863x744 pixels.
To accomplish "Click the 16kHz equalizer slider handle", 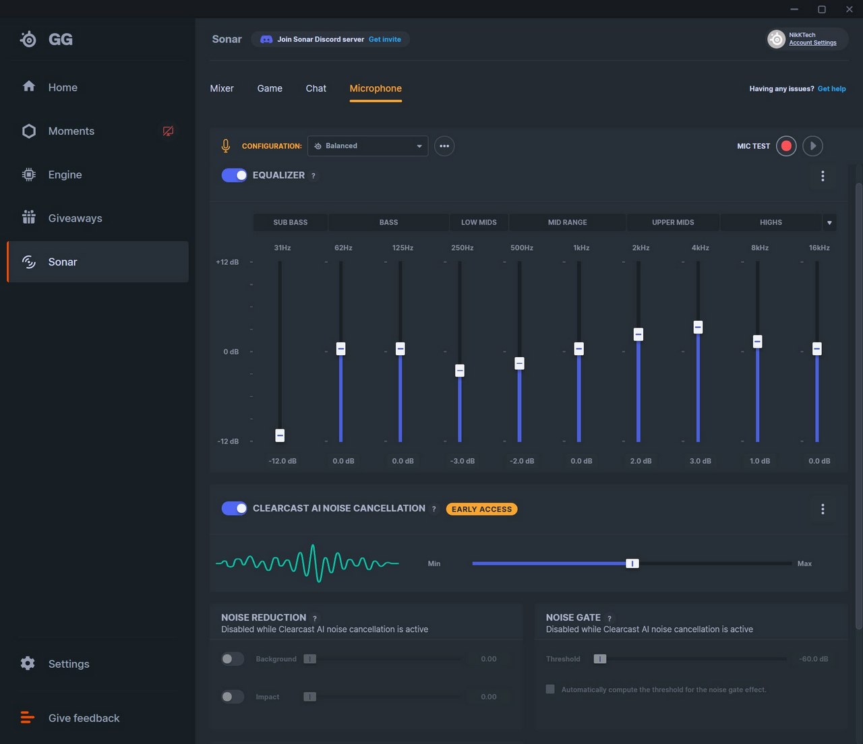I will 817,348.
